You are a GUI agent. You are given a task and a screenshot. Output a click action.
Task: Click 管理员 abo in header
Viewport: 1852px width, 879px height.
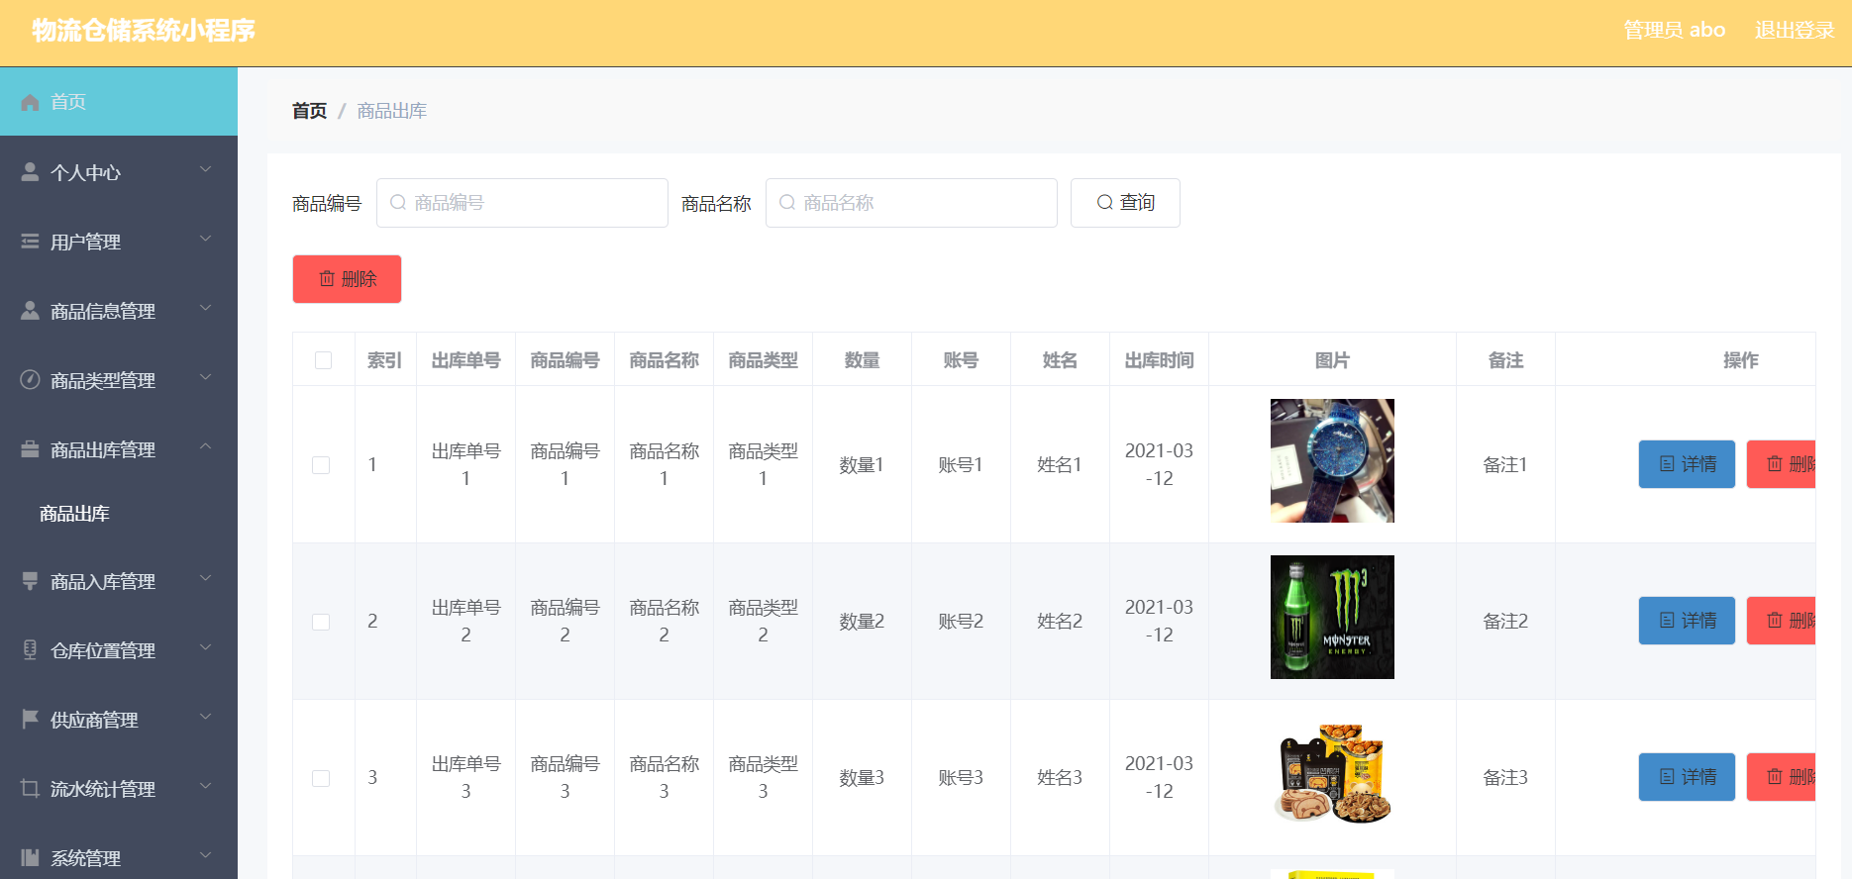[x=1674, y=31]
